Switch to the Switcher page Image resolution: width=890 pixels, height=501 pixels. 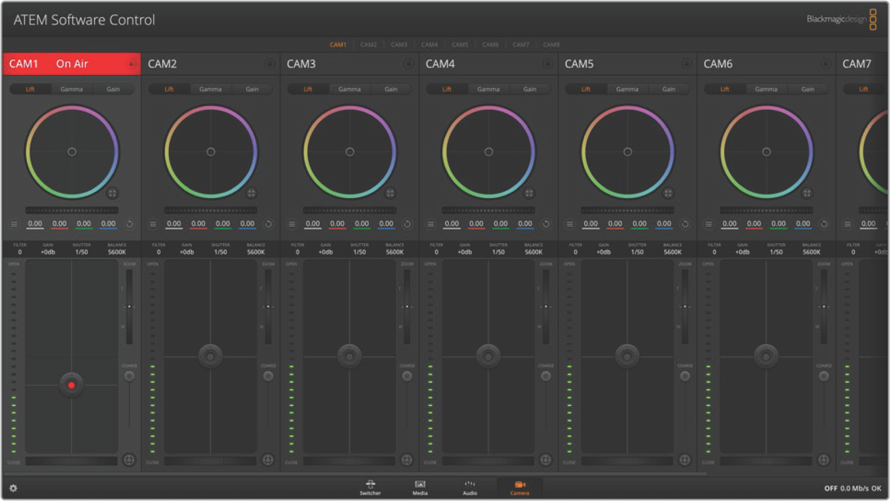370,488
